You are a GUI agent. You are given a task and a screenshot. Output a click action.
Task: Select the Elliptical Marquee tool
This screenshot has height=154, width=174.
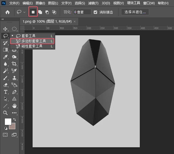(x=14, y=29)
